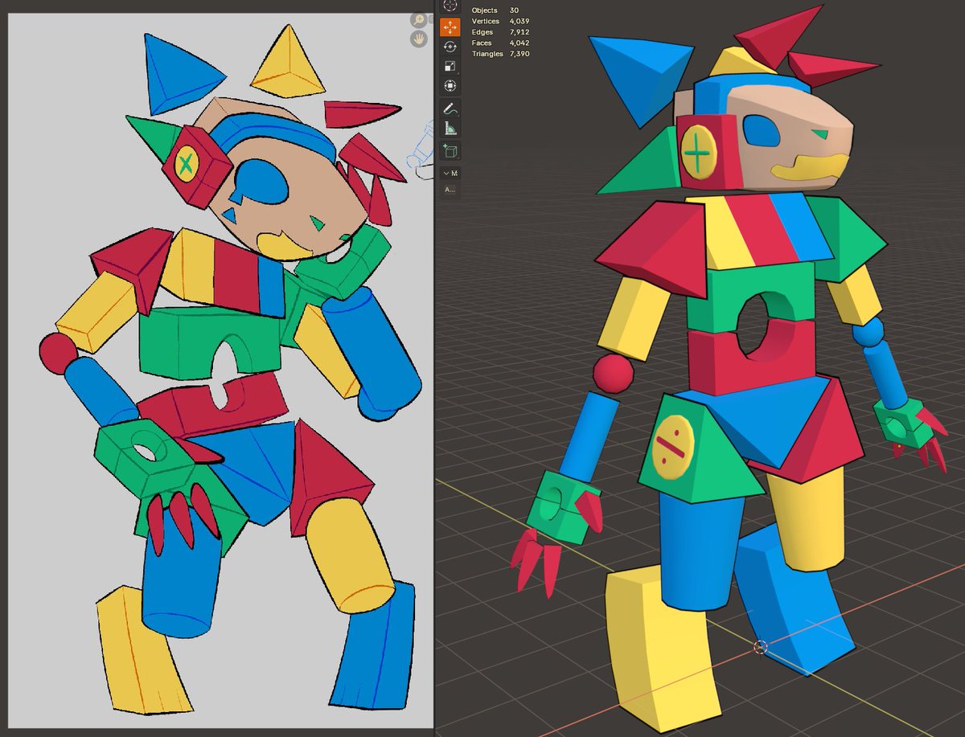The height and width of the screenshot is (737, 965).
Task: Select the Rotate tool
Action: pos(450,46)
